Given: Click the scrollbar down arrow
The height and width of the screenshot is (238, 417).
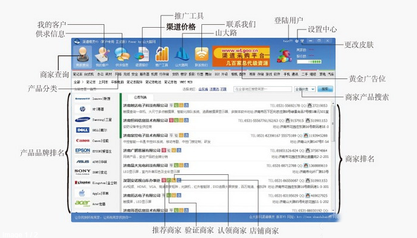Looking at the screenshot, I should [x=333, y=210].
